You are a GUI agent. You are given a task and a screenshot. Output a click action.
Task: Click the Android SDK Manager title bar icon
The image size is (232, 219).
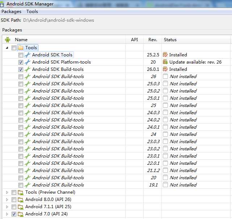pos(2,4)
